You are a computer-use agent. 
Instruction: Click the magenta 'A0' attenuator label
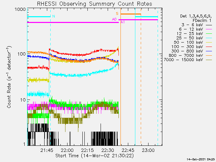coord(114,19)
